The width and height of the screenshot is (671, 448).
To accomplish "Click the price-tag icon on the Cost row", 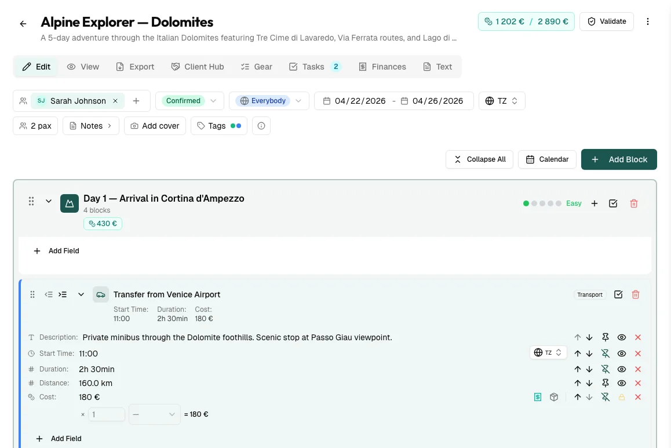I will point(537,397).
